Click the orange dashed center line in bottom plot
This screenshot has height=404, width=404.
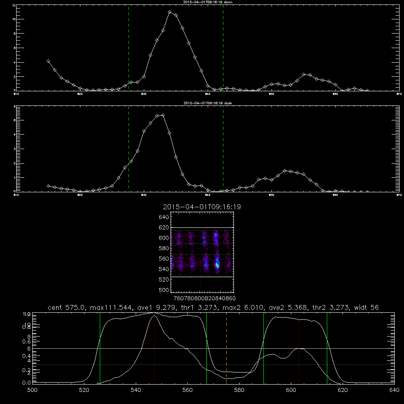pos(226,348)
